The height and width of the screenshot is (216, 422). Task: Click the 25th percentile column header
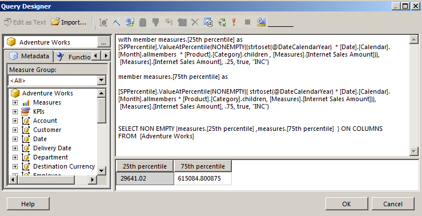144,166
